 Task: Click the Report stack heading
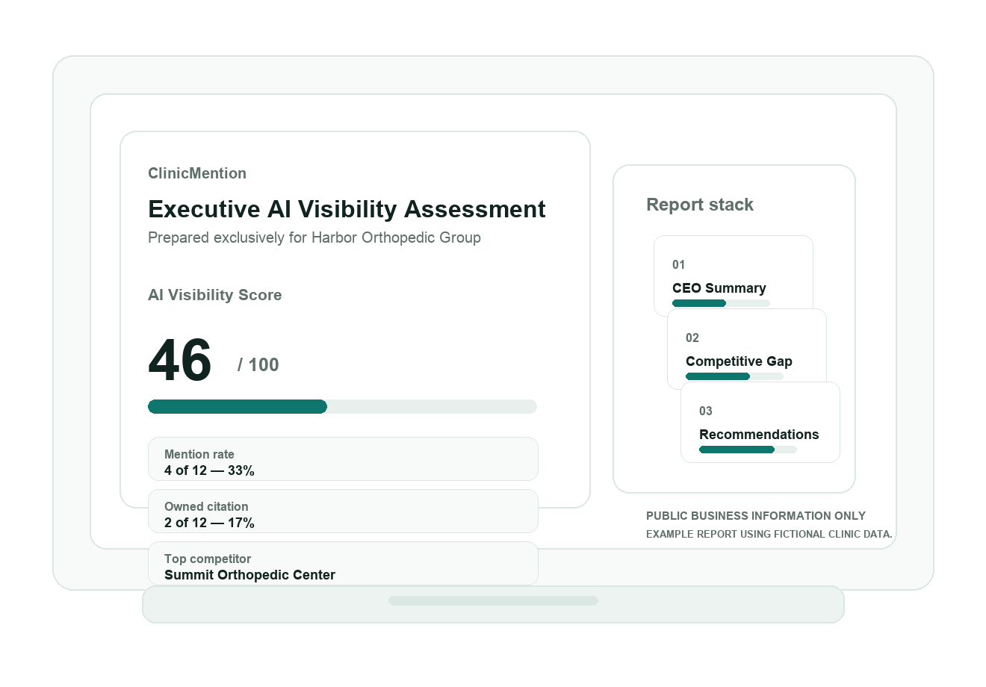point(700,205)
